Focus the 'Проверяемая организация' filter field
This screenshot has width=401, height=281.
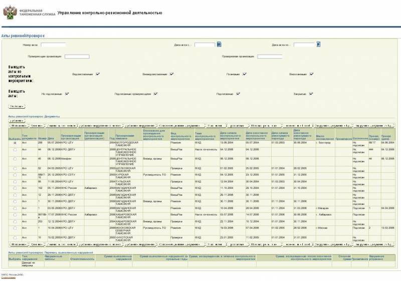(x=270, y=57)
